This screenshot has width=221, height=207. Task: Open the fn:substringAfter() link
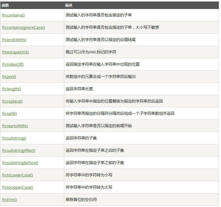click(19, 150)
